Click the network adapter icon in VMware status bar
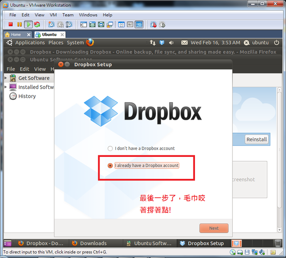The width and height of the screenshot is (286, 258). [x=254, y=252]
